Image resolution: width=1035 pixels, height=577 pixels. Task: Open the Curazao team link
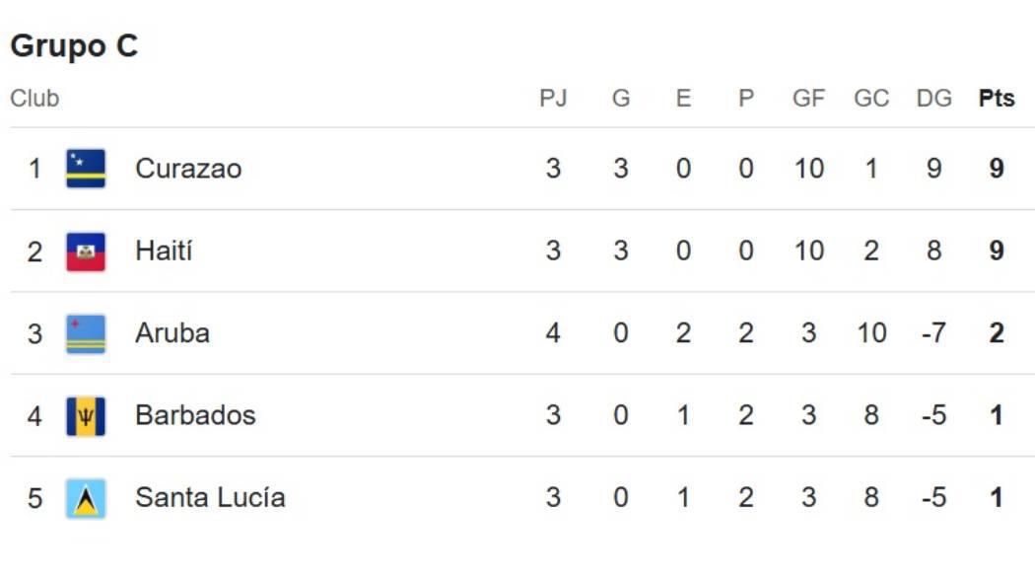click(x=188, y=169)
